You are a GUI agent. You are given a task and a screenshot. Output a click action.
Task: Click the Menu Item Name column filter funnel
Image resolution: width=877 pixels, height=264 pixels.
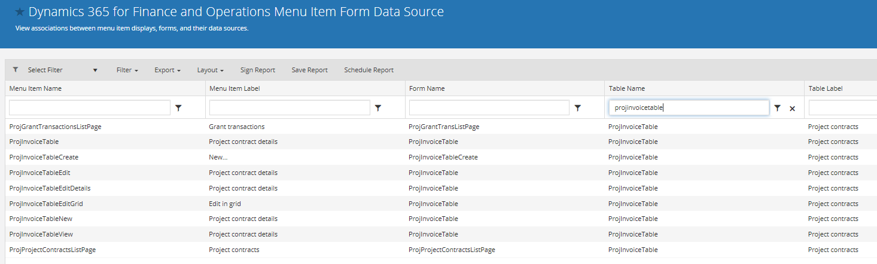point(178,108)
